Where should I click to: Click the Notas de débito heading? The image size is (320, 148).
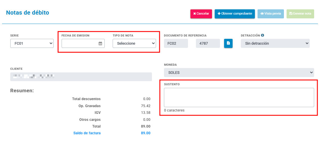[x=28, y=13]
